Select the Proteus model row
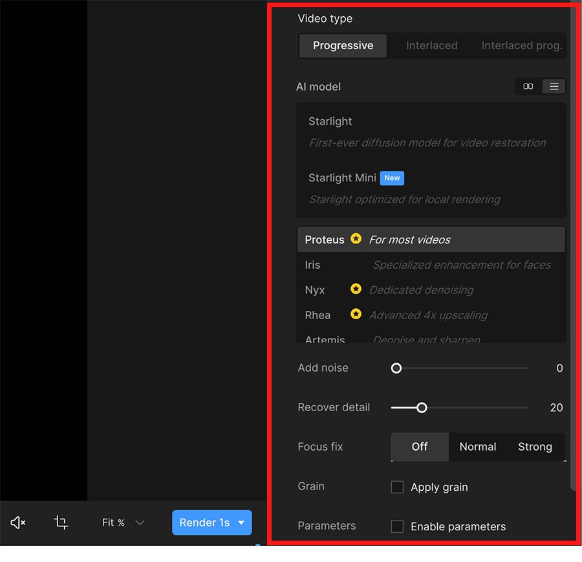 coord(431,240)
